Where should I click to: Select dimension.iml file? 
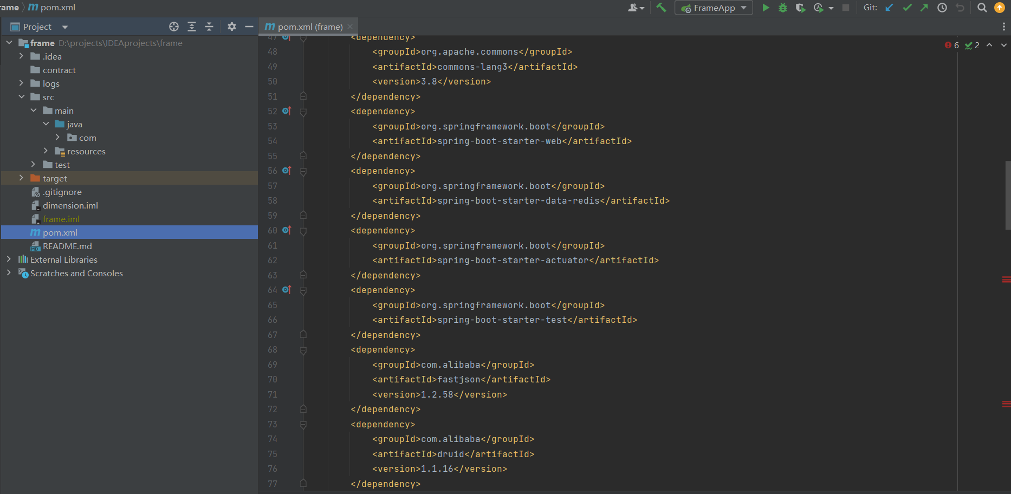[70, 205]
